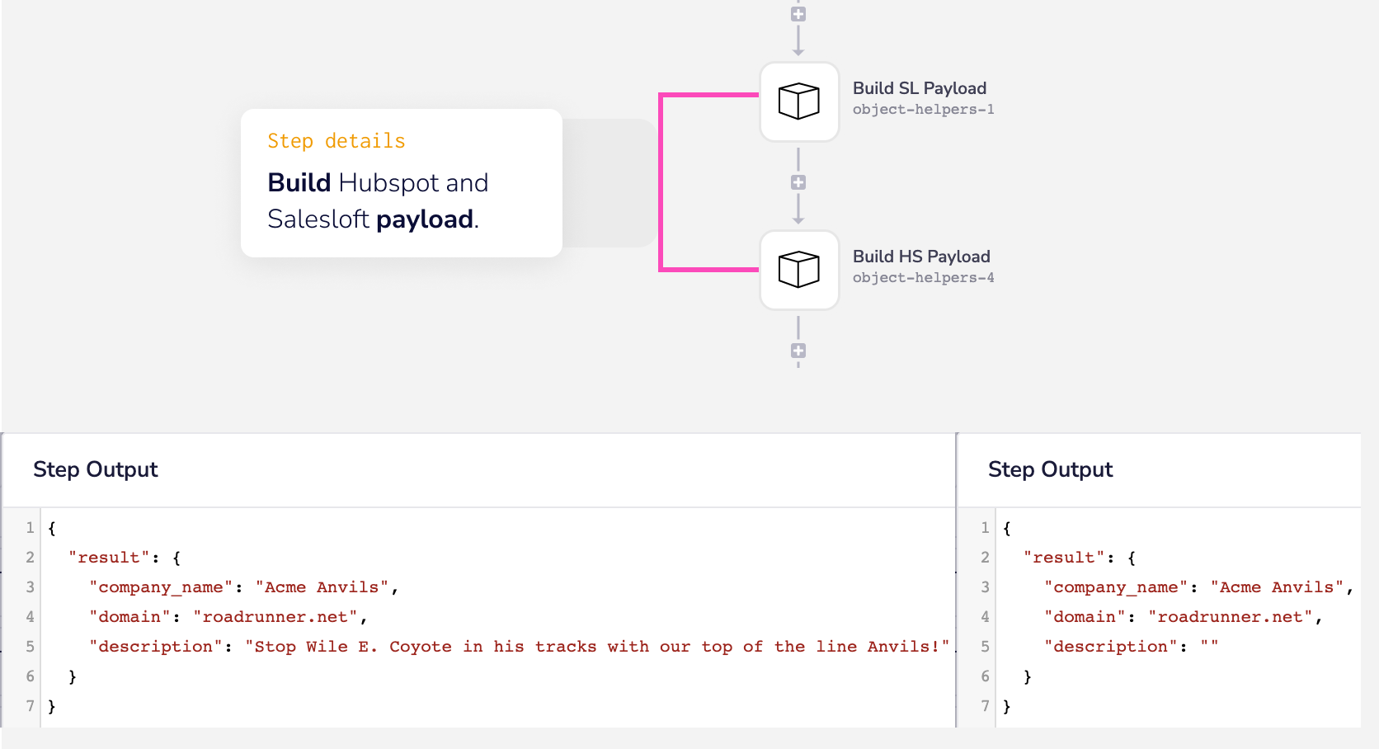Focus the left Step Output panel heading
1379x749 pixels.
tap(95, 469)
